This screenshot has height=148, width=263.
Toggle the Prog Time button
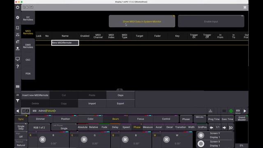pyautogui.click(x=214, y=119)
